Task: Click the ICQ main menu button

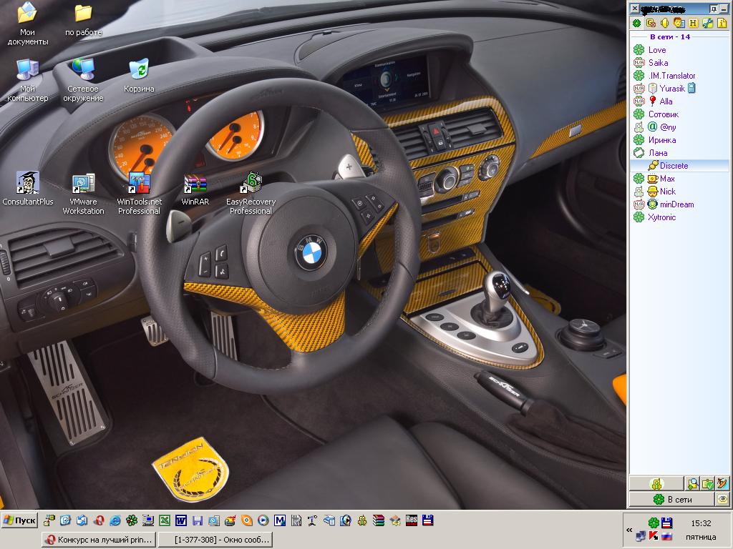Action: coord(656,484)
